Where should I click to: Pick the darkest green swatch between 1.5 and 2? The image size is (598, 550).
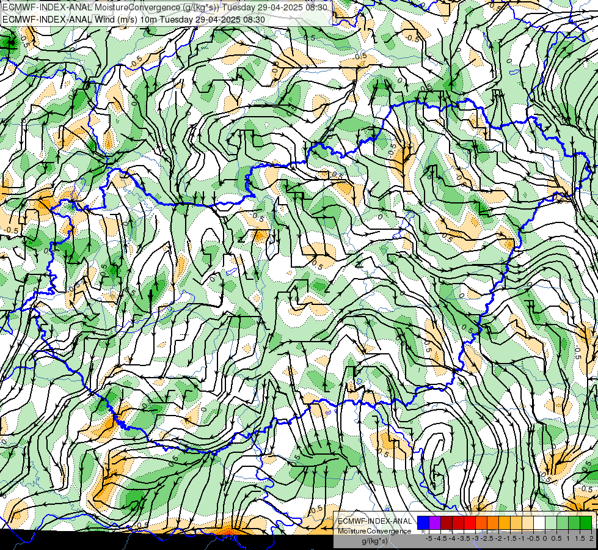point(586,522)
